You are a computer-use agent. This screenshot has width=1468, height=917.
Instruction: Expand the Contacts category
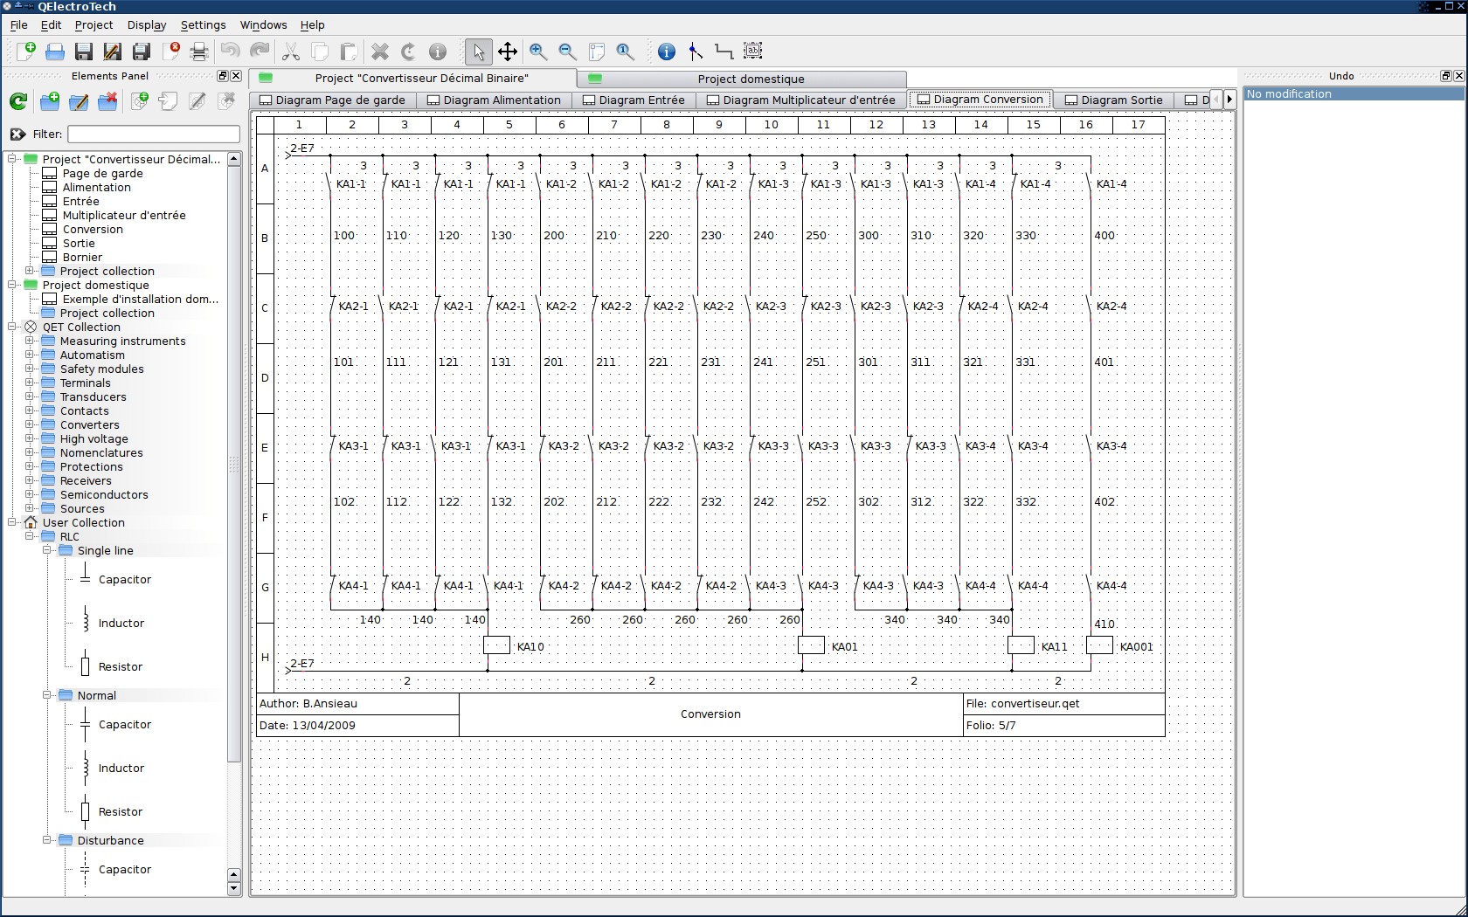30,410
